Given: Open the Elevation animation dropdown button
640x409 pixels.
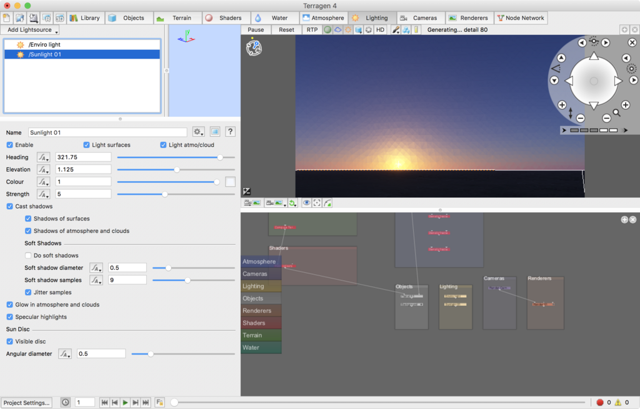Looking at the screenshot, I should pos(43,169).
